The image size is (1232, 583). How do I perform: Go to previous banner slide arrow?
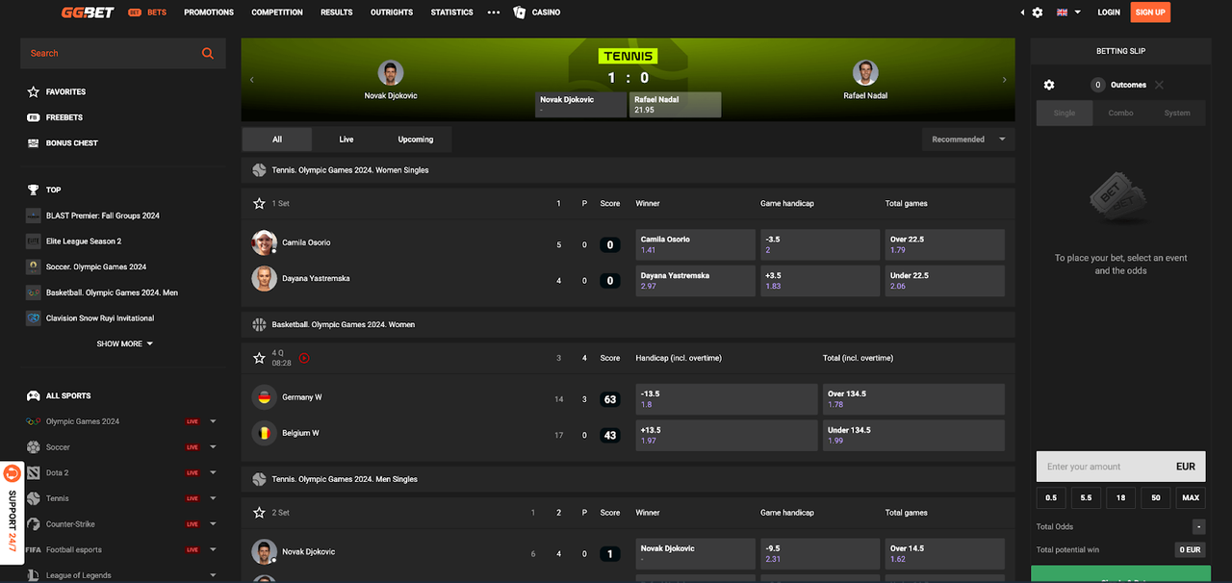pos(252,80)
